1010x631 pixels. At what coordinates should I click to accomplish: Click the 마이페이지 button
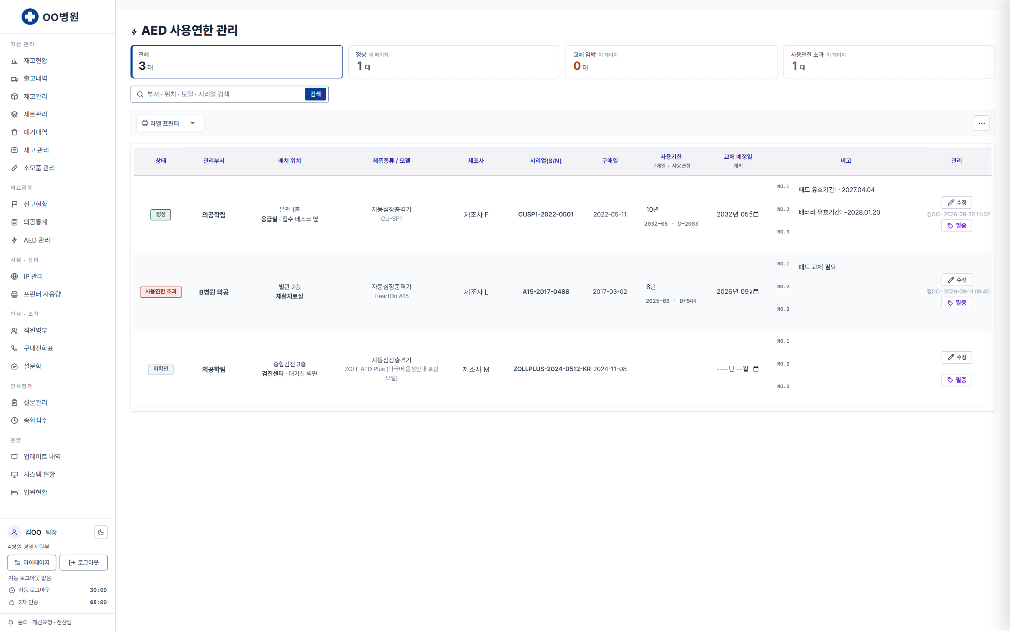click(32, 562)
